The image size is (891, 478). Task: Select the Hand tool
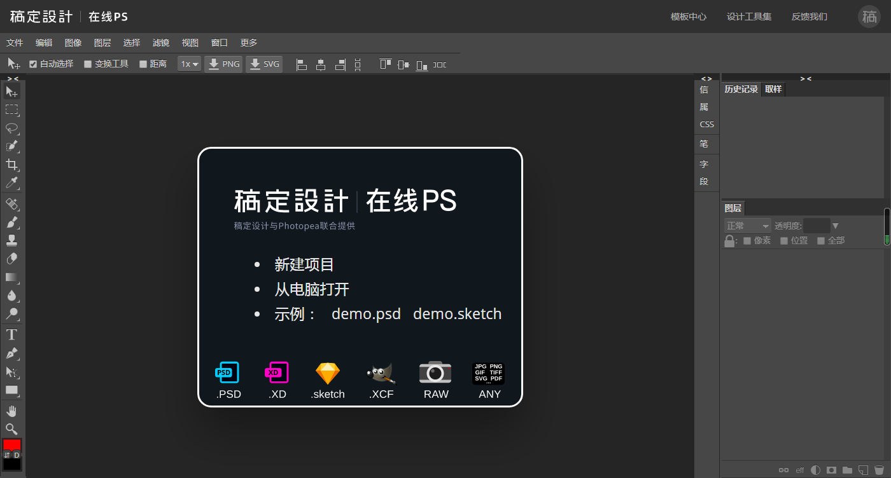[x=12, y=411]
